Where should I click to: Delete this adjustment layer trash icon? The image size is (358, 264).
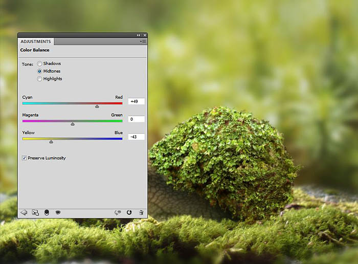(141, 212)
